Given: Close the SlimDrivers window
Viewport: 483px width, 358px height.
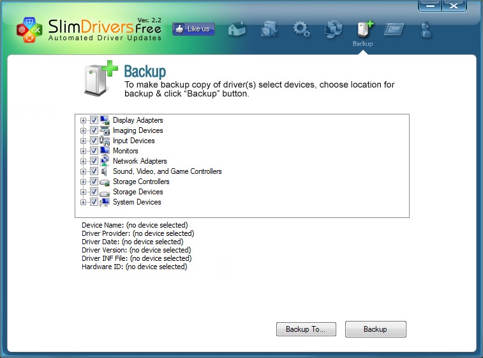Looking at the screenshot, I should point(454,6).
